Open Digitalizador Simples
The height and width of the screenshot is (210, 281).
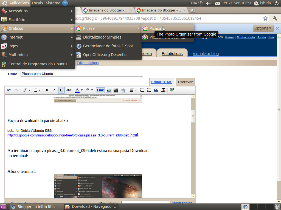tap(108, 37)
